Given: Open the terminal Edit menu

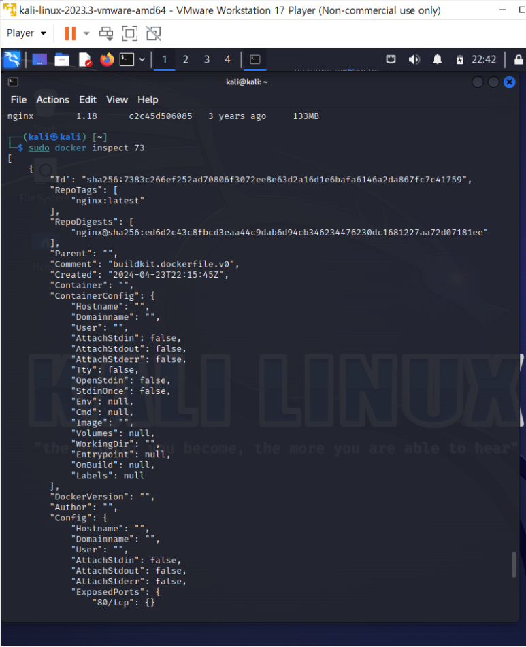Looking at the screenshot, I should point(88,100).
